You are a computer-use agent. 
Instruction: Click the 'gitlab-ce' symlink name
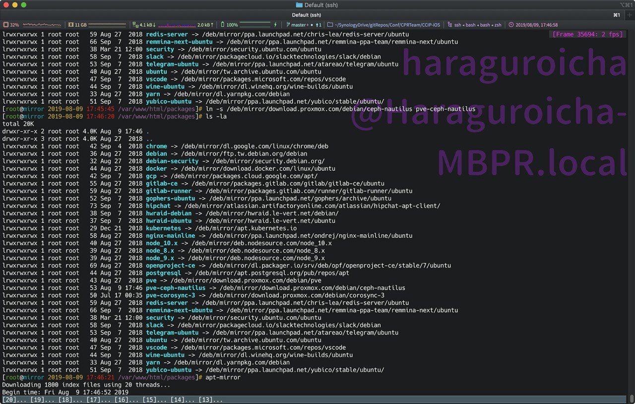pos(162,183)
